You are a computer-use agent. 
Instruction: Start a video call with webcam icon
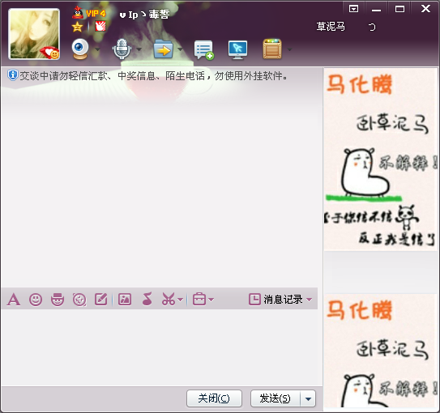[80, 49]
